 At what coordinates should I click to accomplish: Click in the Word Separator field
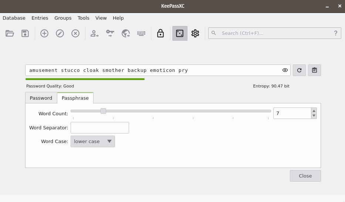pyautogui.click(x=100, y=128)
